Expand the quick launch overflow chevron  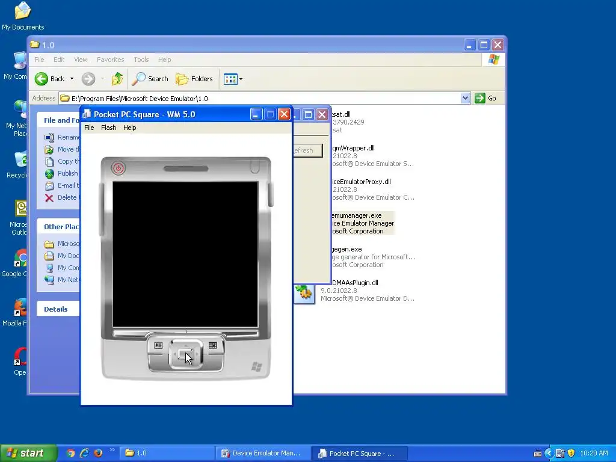coord(112,450)
